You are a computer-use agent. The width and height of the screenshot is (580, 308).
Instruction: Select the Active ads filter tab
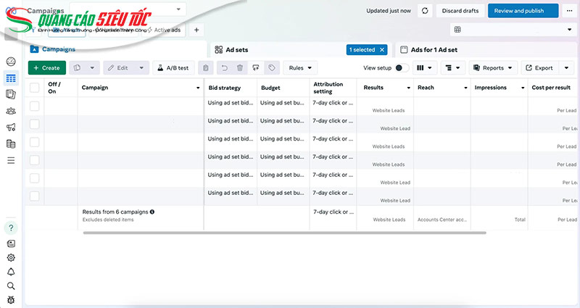tap(165, 30)
